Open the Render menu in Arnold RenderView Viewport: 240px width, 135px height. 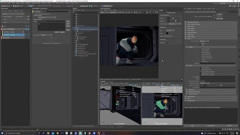[114, 10]
